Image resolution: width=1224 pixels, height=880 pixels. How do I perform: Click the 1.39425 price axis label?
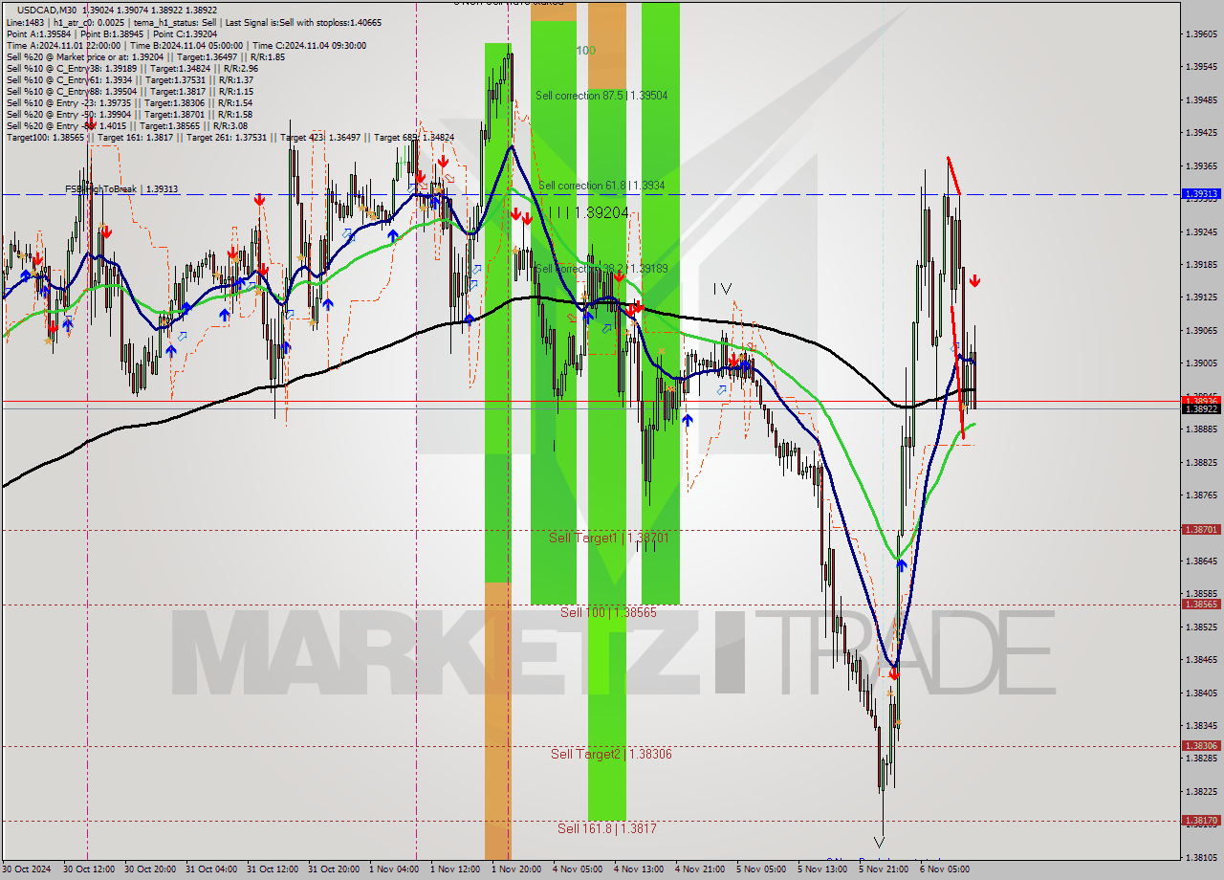(x=1202, y=133)
